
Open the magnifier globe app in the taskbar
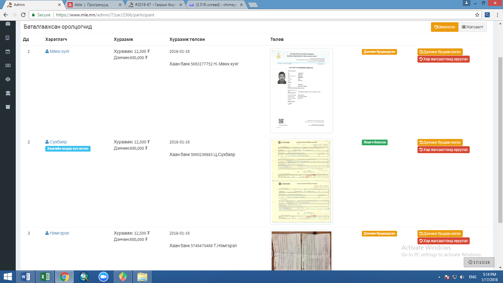click(84, 277)
